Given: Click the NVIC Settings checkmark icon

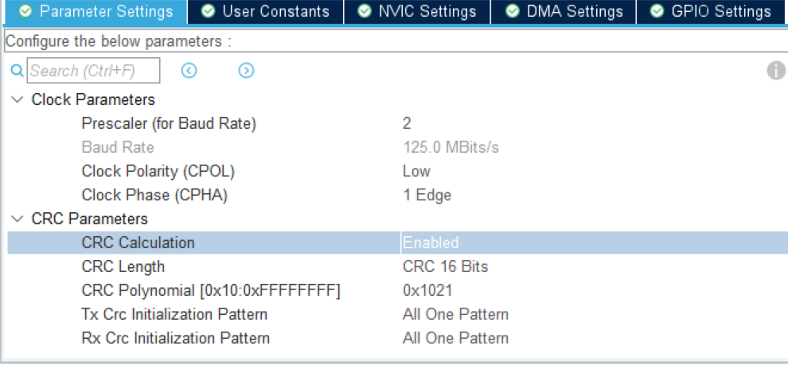Looking at the screenshot, I should 365,11.
